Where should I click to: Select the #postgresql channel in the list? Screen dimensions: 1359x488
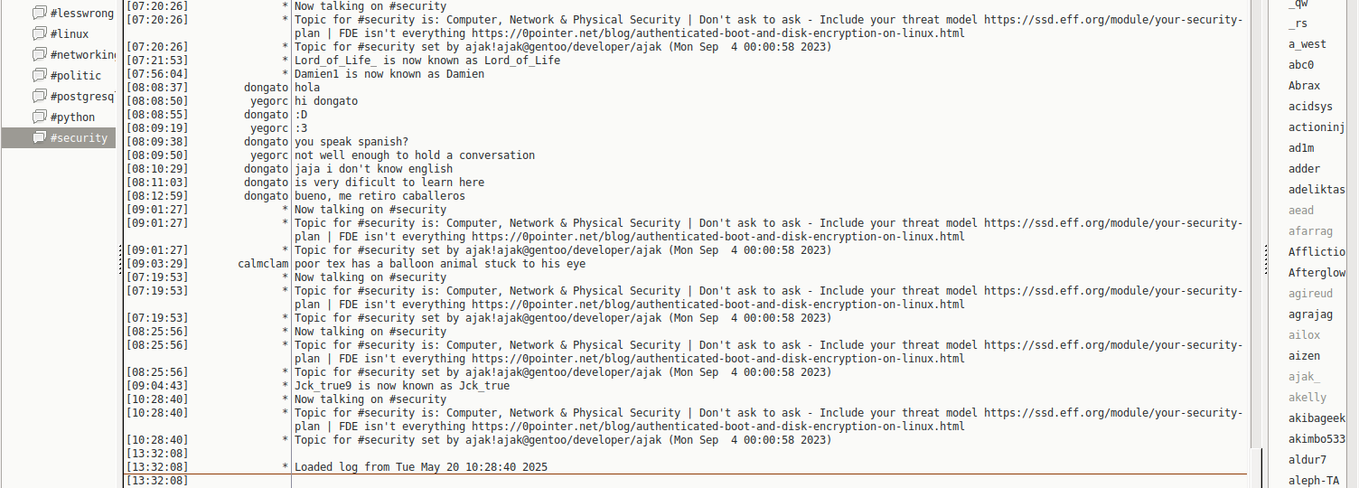coord(82,97)
